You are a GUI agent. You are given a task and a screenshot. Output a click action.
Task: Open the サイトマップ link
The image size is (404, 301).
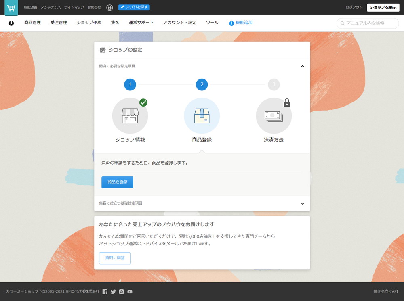(74, 7)
